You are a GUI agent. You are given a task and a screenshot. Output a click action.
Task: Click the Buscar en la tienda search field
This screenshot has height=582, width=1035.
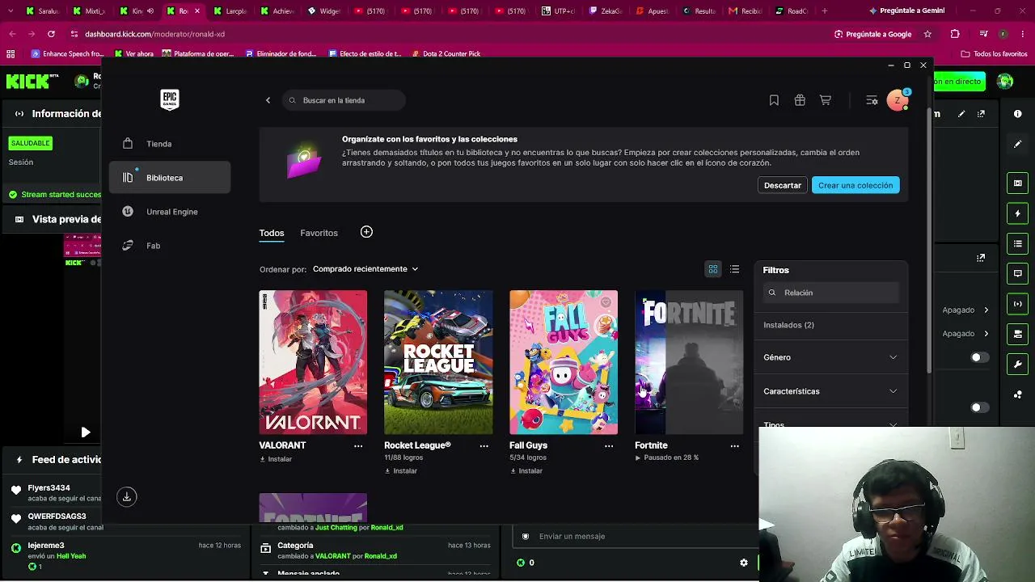pos(344,100)
